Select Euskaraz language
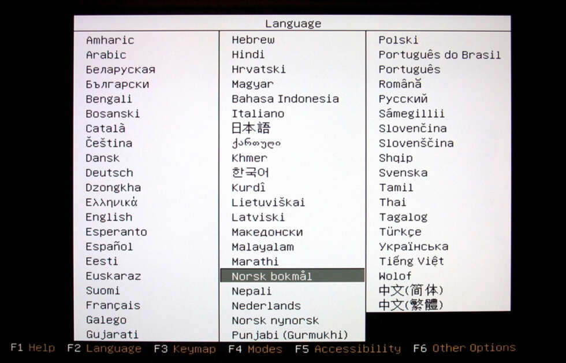The height and width of the screenshot is (363, 566). pos(113,276)
